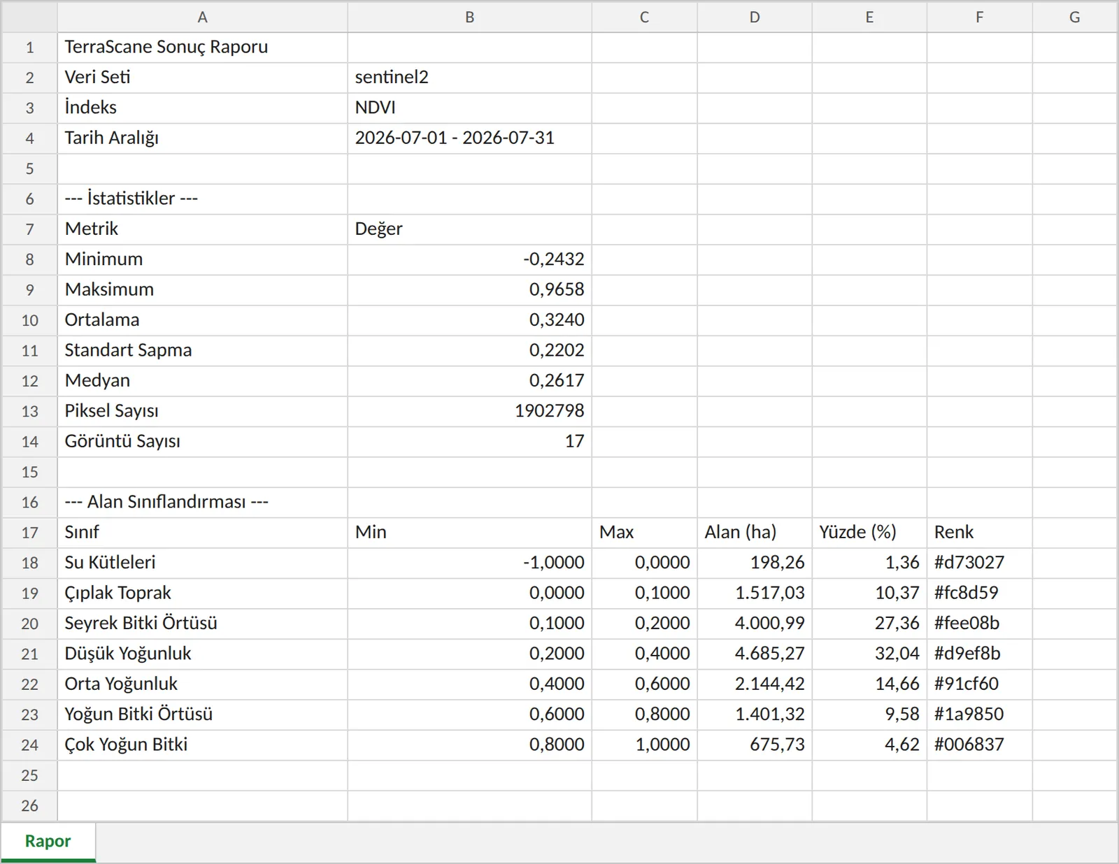Click the 'Yoğun Bitki Örtüsü' cell

tap(202, 715)
